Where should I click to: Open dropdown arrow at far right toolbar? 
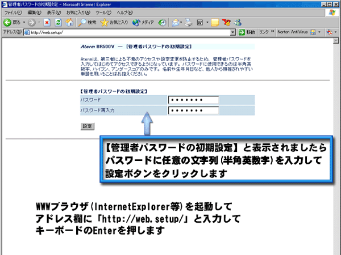[x=335, y=32]
